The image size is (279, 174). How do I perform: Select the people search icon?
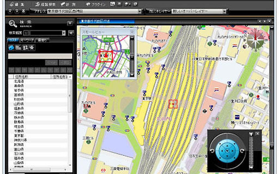tap(25, 47)
